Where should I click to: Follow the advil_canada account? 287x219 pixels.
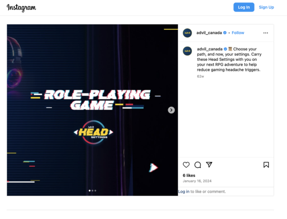click(238, 33)
